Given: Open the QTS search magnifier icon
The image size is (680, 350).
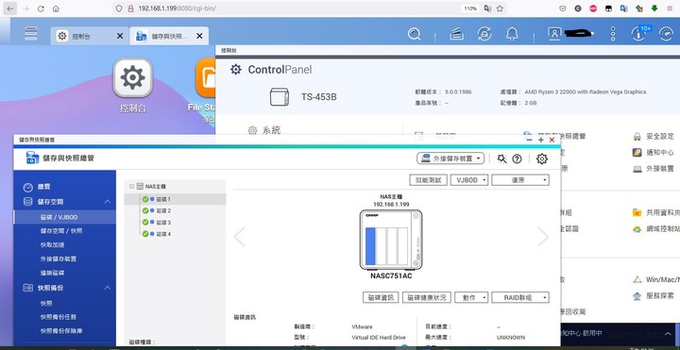Looking at the screenshot, I should coord(415,34).
